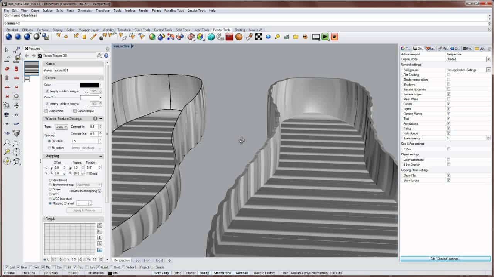Switch to the Mesh Tools toolbar tab

click(x=201, y=30)
